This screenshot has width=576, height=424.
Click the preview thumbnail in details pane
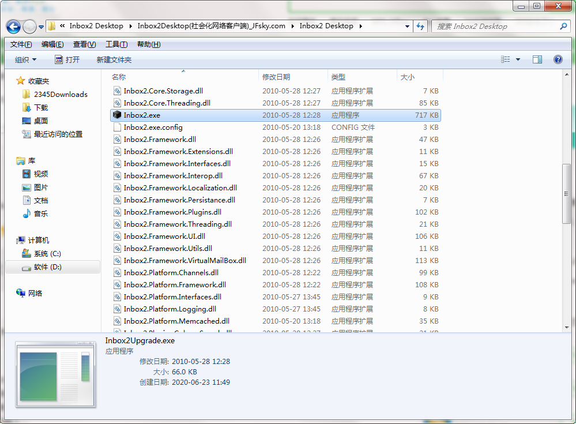(x=56, y=374)
